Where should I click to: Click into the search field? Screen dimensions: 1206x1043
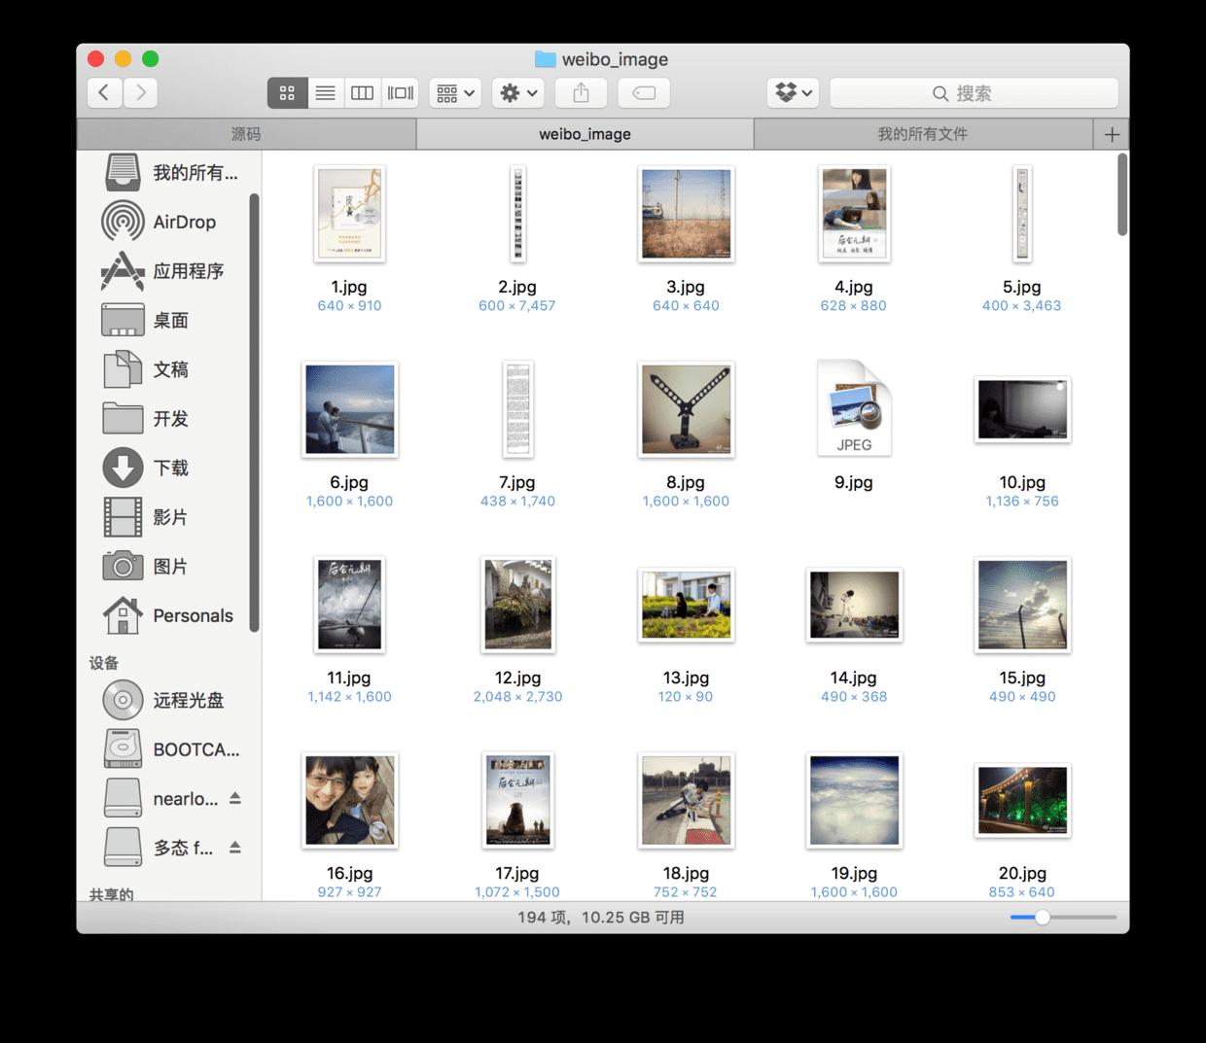pyautogui.click(x=974, y=93)
